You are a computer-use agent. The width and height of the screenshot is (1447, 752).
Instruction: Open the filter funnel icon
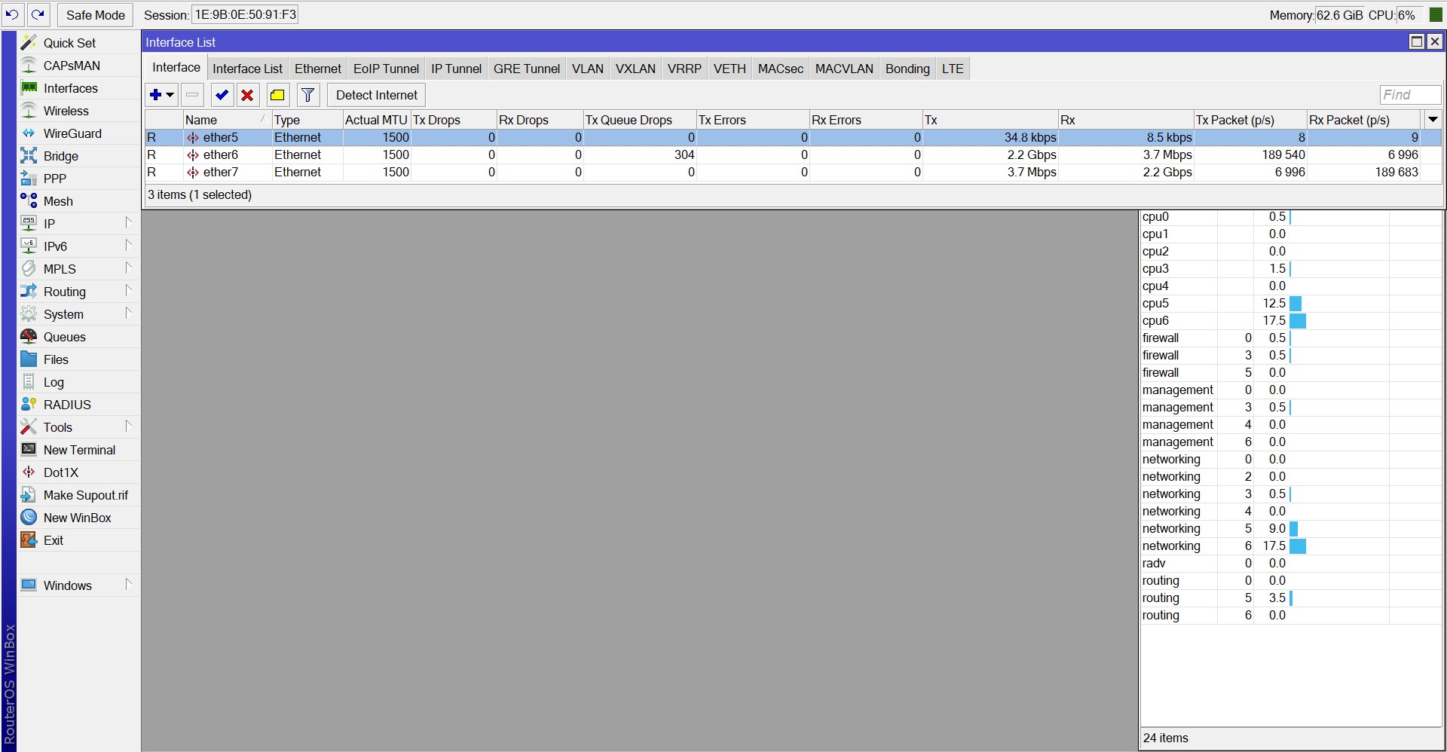click(307, 95)
